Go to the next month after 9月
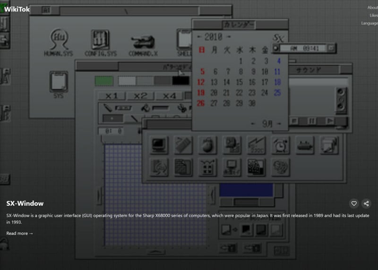This screenshot has height=270, width=378. point(279,124)
